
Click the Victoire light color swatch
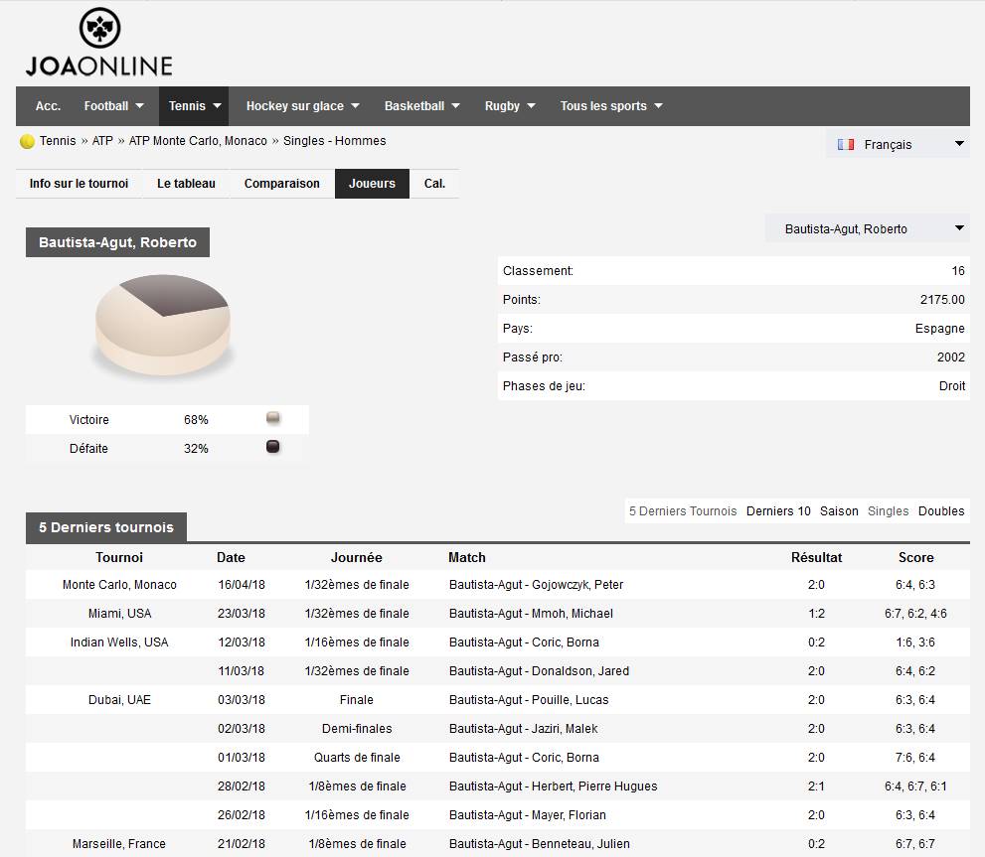point(273,419)
